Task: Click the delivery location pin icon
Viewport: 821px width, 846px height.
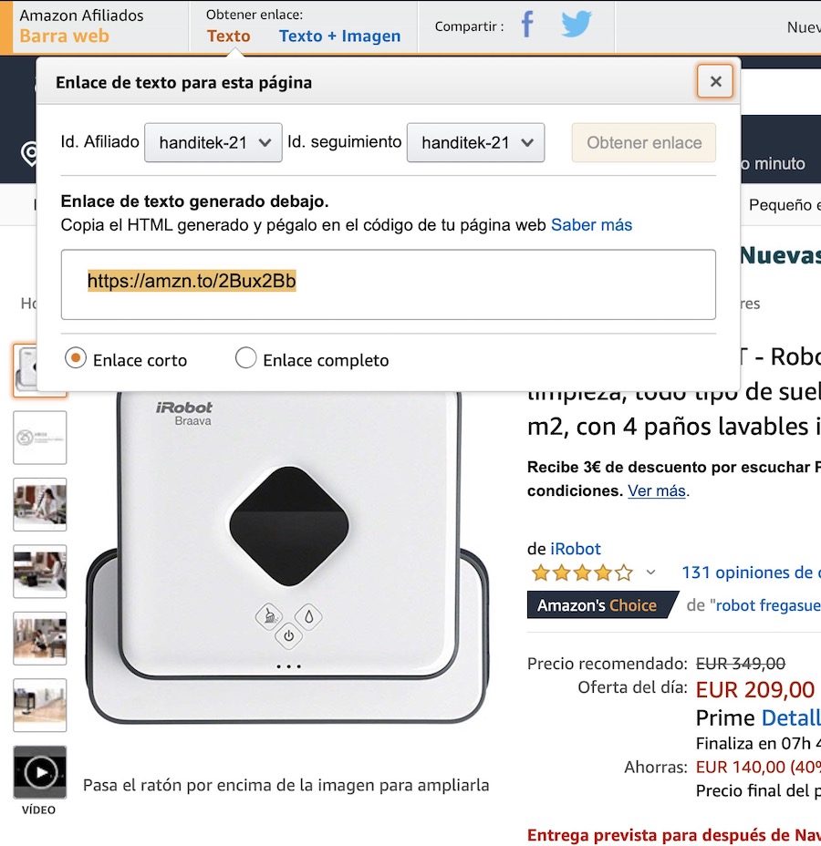Action: (30, 155)
